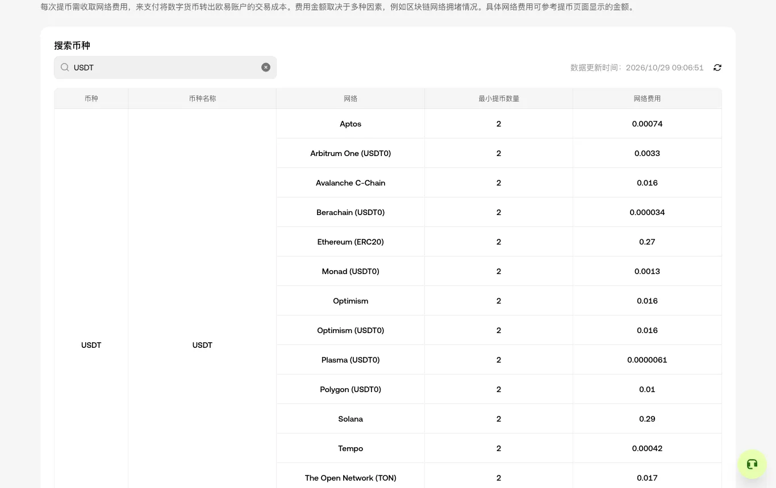776x488 pixels.
Task: Click the Monad fee value 0.0013
Action: click(647, 271)
